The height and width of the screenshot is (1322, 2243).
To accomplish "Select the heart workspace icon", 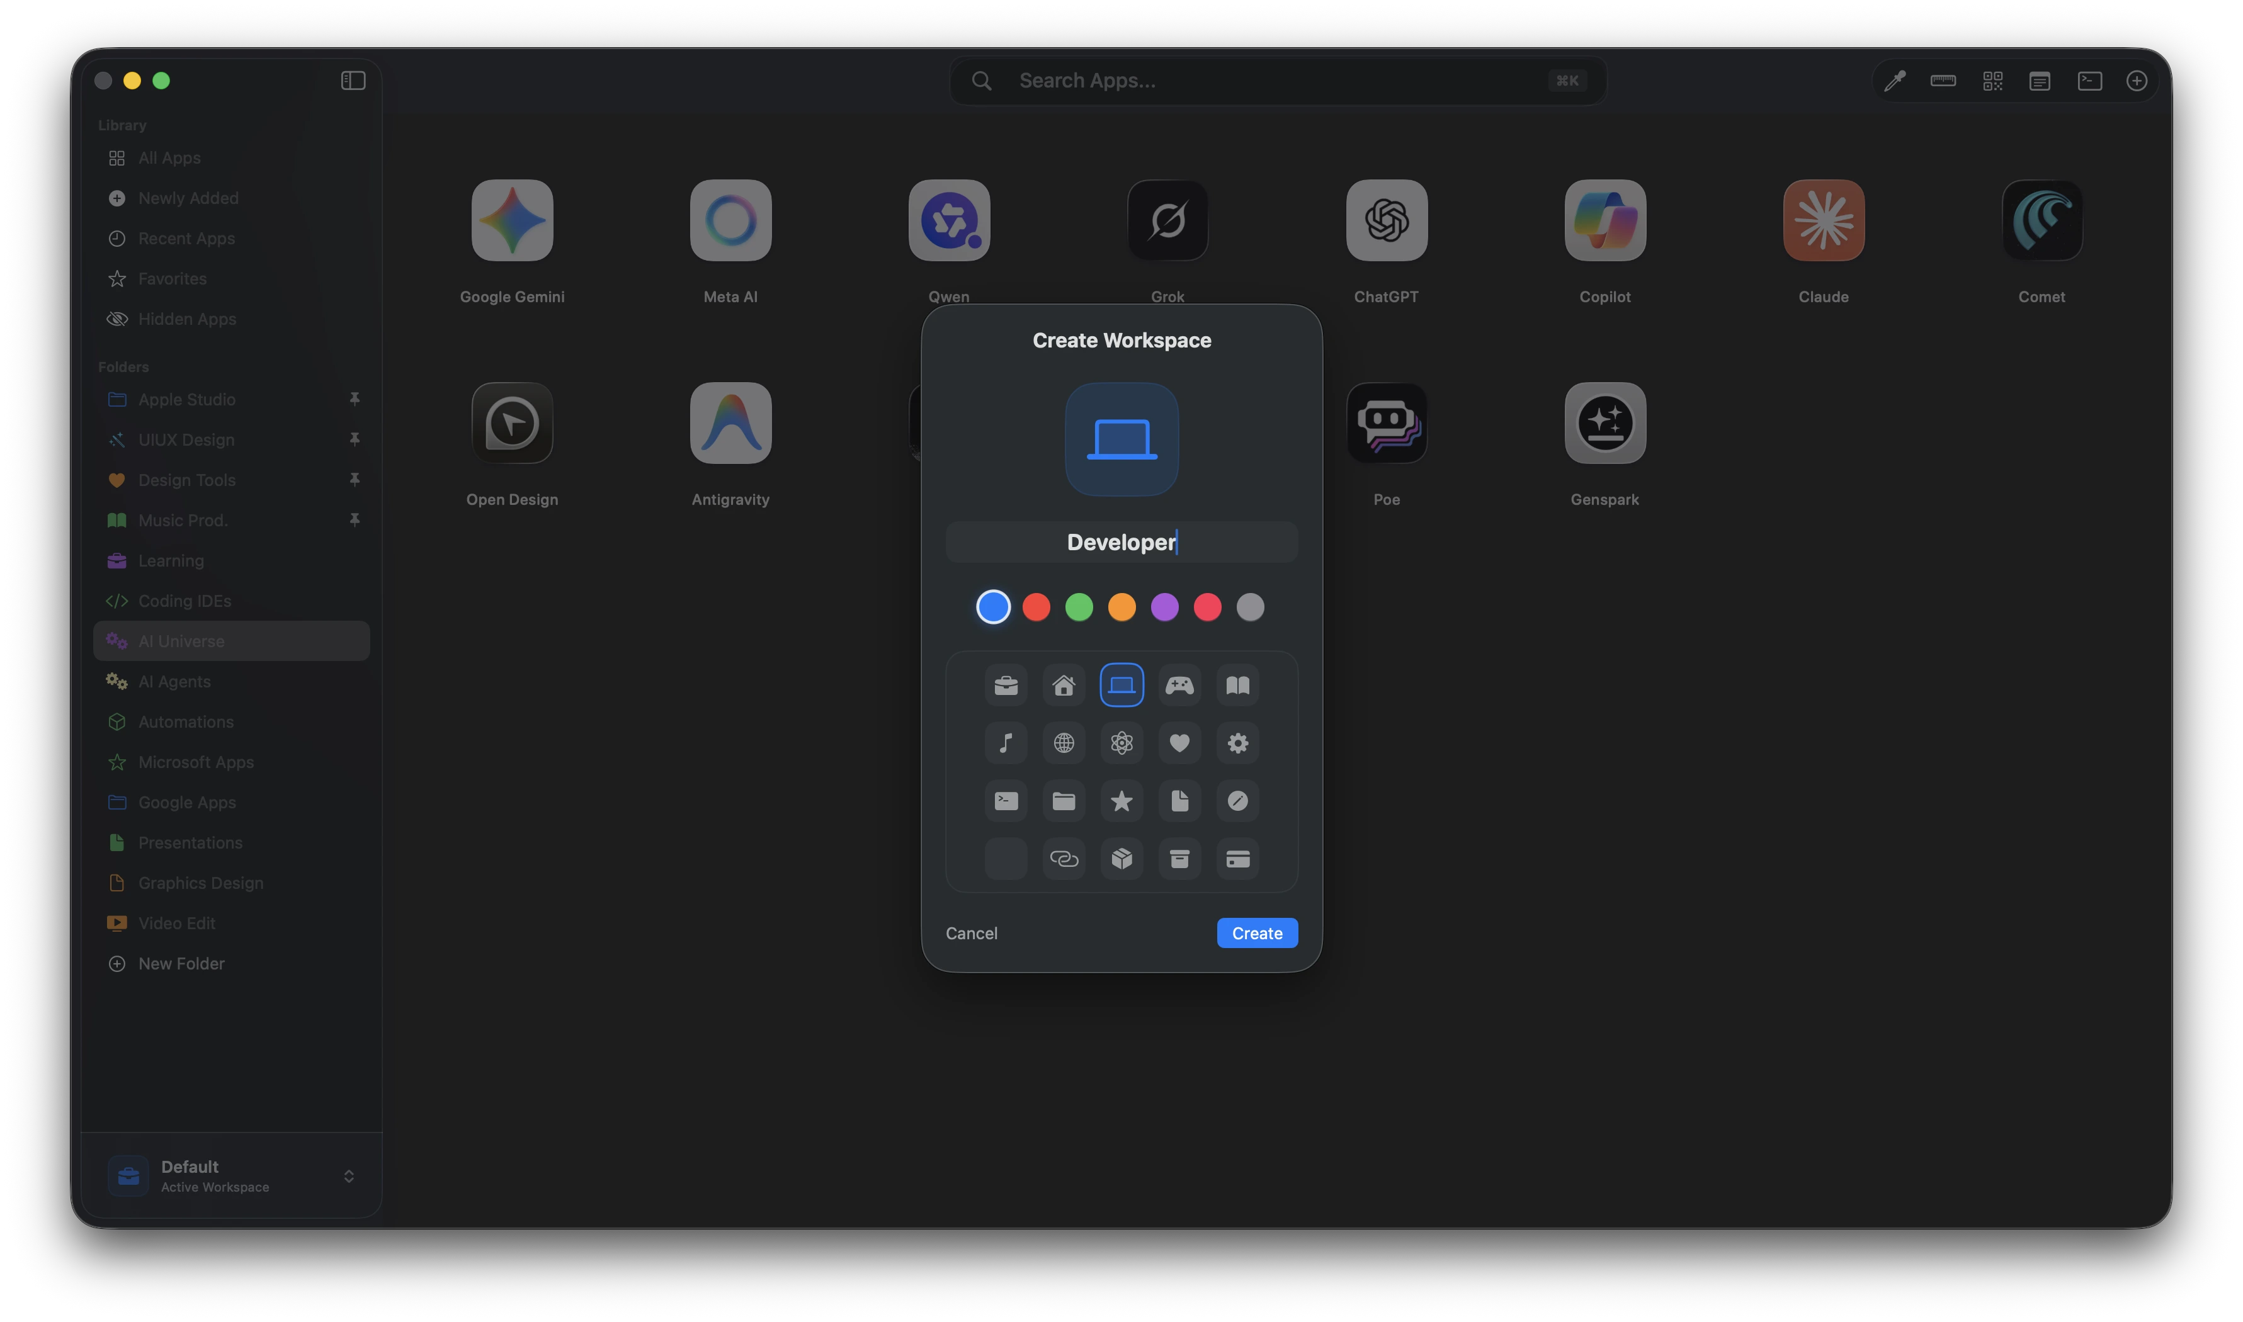I will click(1180, 743).
